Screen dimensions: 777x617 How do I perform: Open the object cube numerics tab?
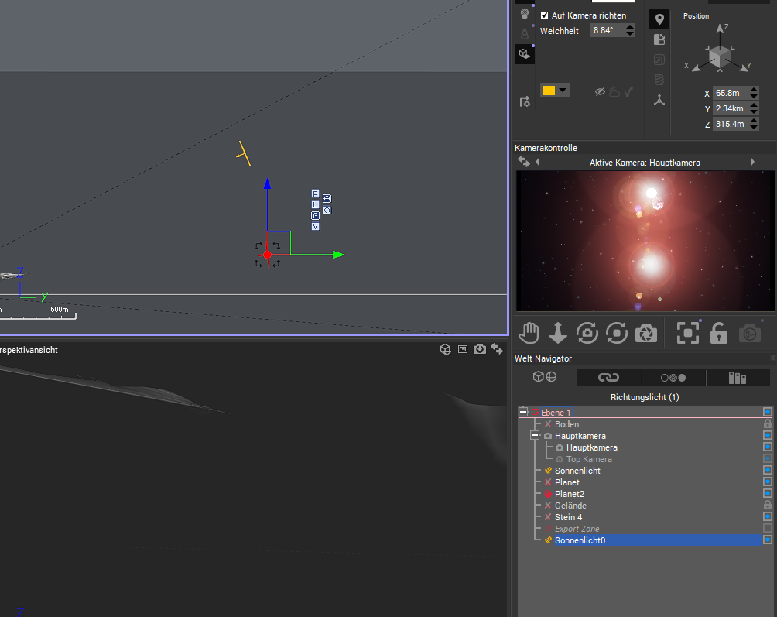coord(524,53)
